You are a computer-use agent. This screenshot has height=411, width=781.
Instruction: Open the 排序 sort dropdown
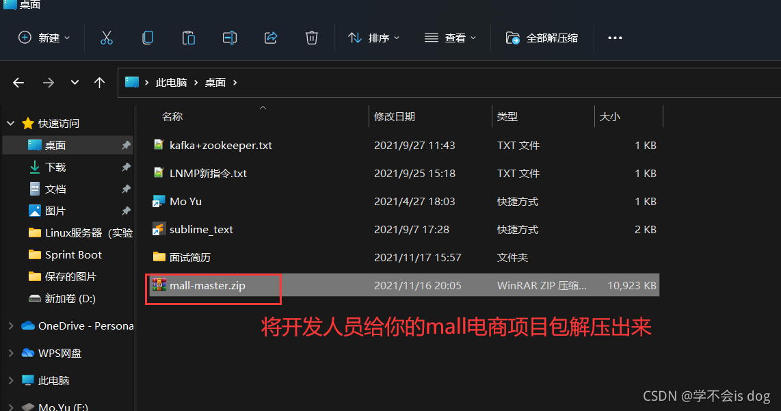click(373, 38)
